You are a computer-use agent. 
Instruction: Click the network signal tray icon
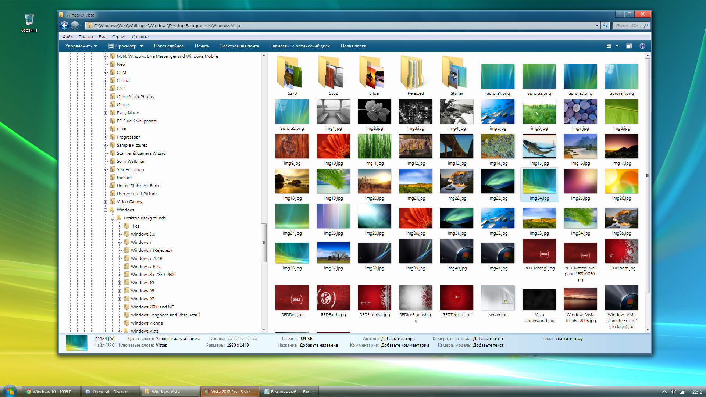[x=682, y=392]
